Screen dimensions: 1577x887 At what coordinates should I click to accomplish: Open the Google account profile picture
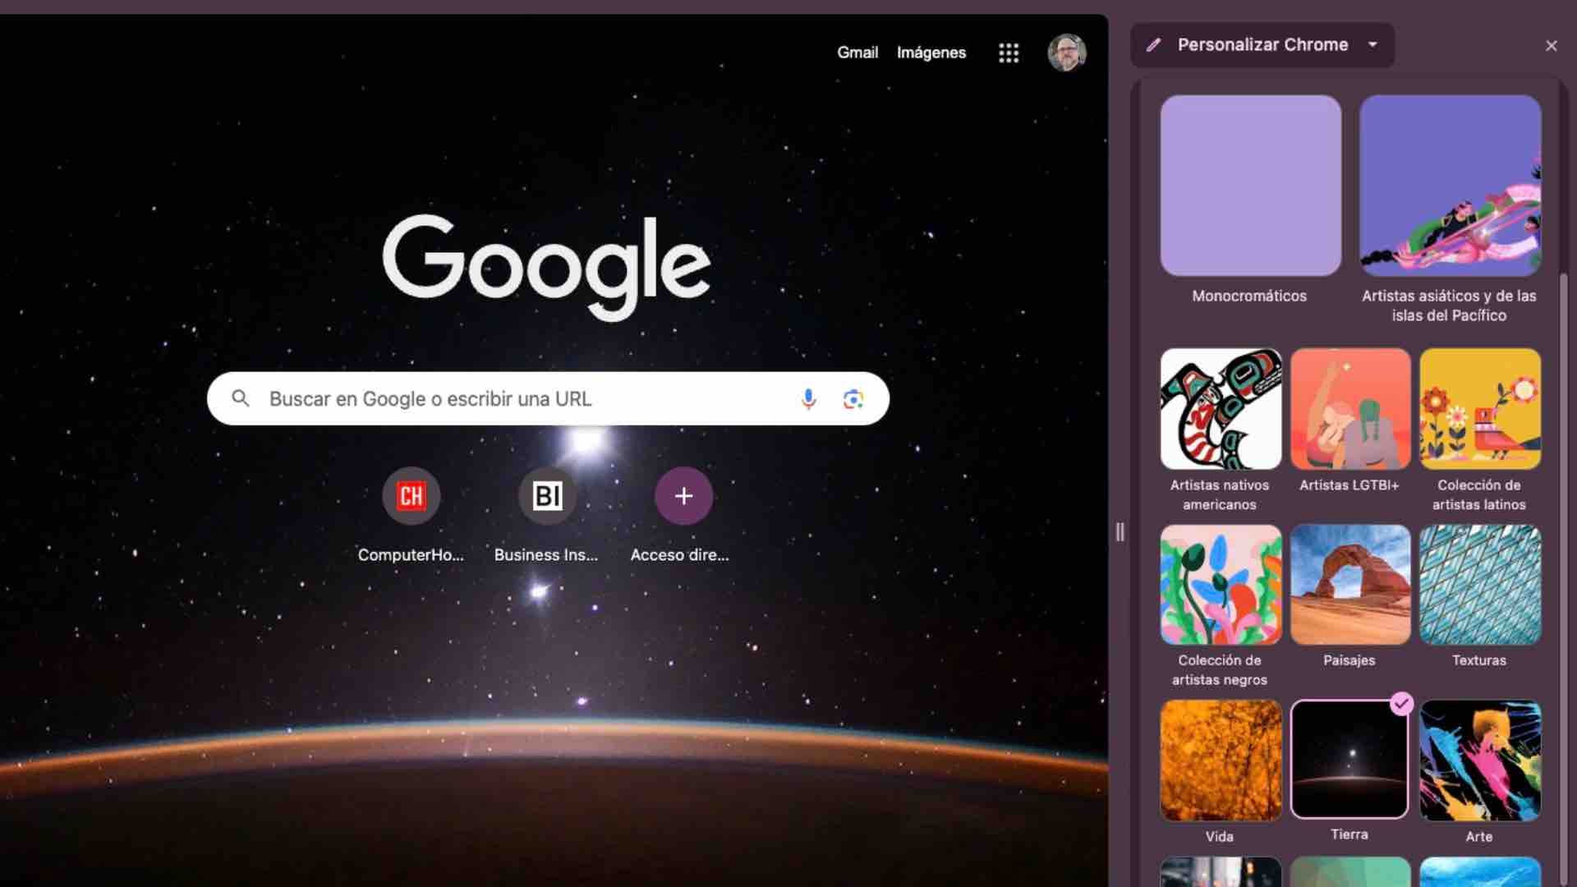coord(1067,53)
